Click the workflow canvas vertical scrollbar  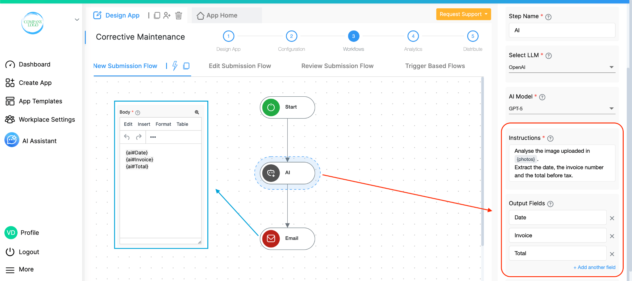pyautogui.click(x=482, y=162)
